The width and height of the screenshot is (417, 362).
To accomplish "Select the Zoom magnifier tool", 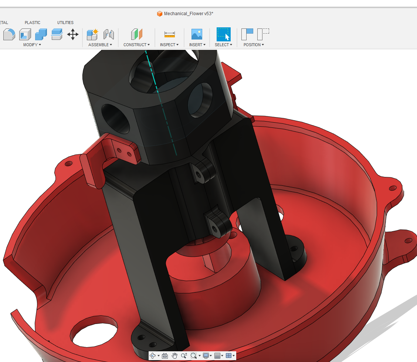I will [184, 356].
